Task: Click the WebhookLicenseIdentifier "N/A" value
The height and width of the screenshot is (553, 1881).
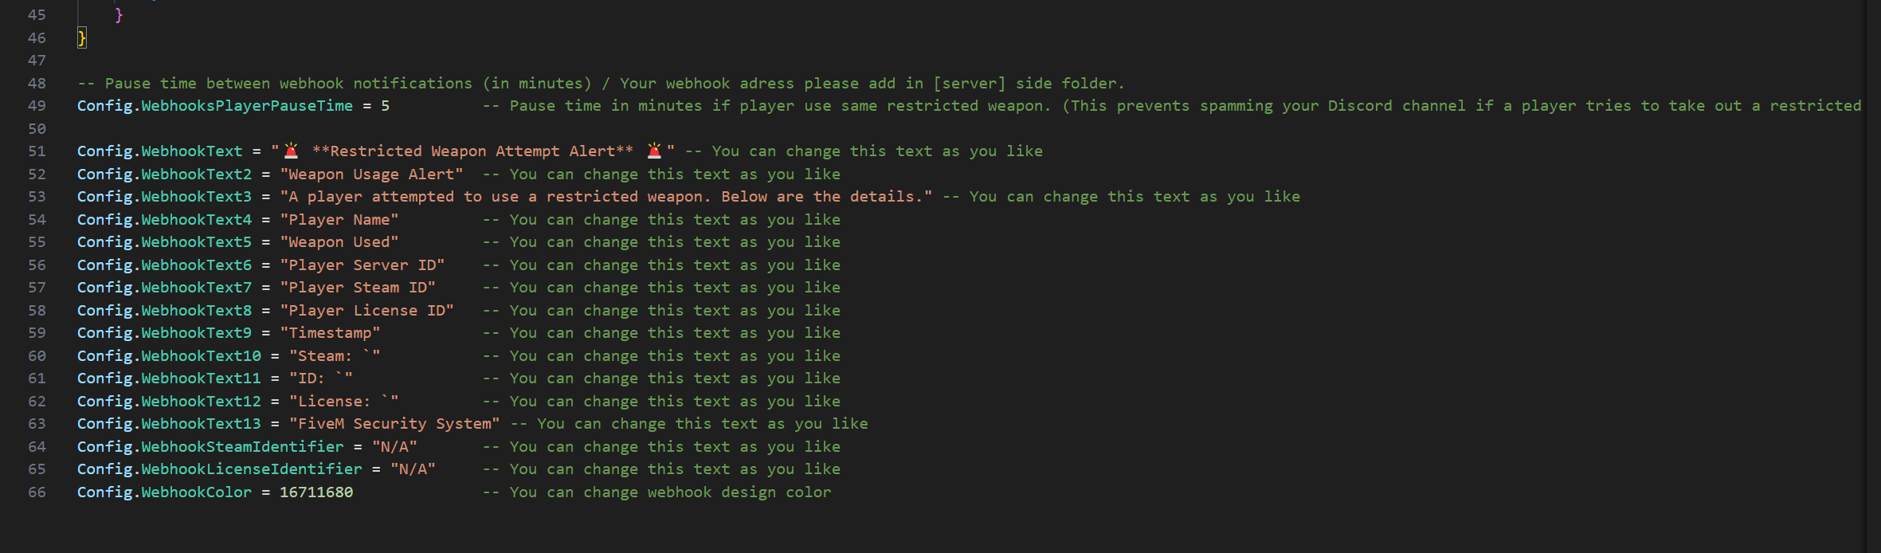Action: coord(413,469)
